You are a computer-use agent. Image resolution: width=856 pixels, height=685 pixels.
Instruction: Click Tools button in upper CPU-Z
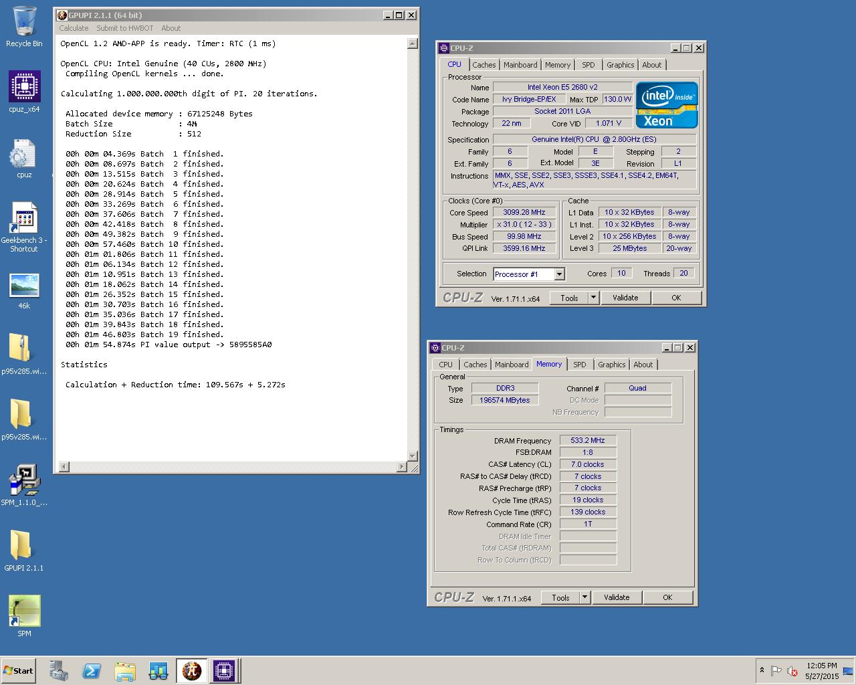pos(569,298)
